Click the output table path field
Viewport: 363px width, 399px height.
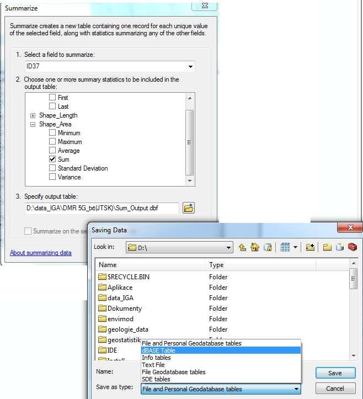102,208
